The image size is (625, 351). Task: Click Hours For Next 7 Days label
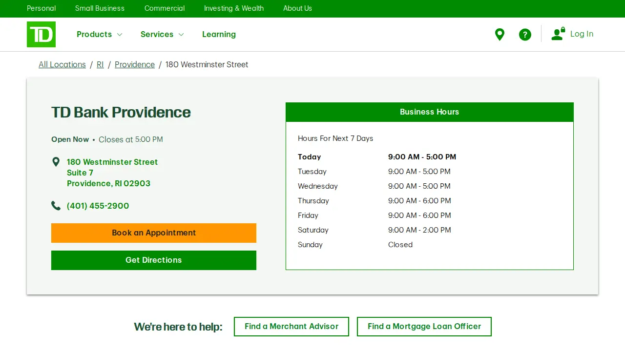coord(335,138)
